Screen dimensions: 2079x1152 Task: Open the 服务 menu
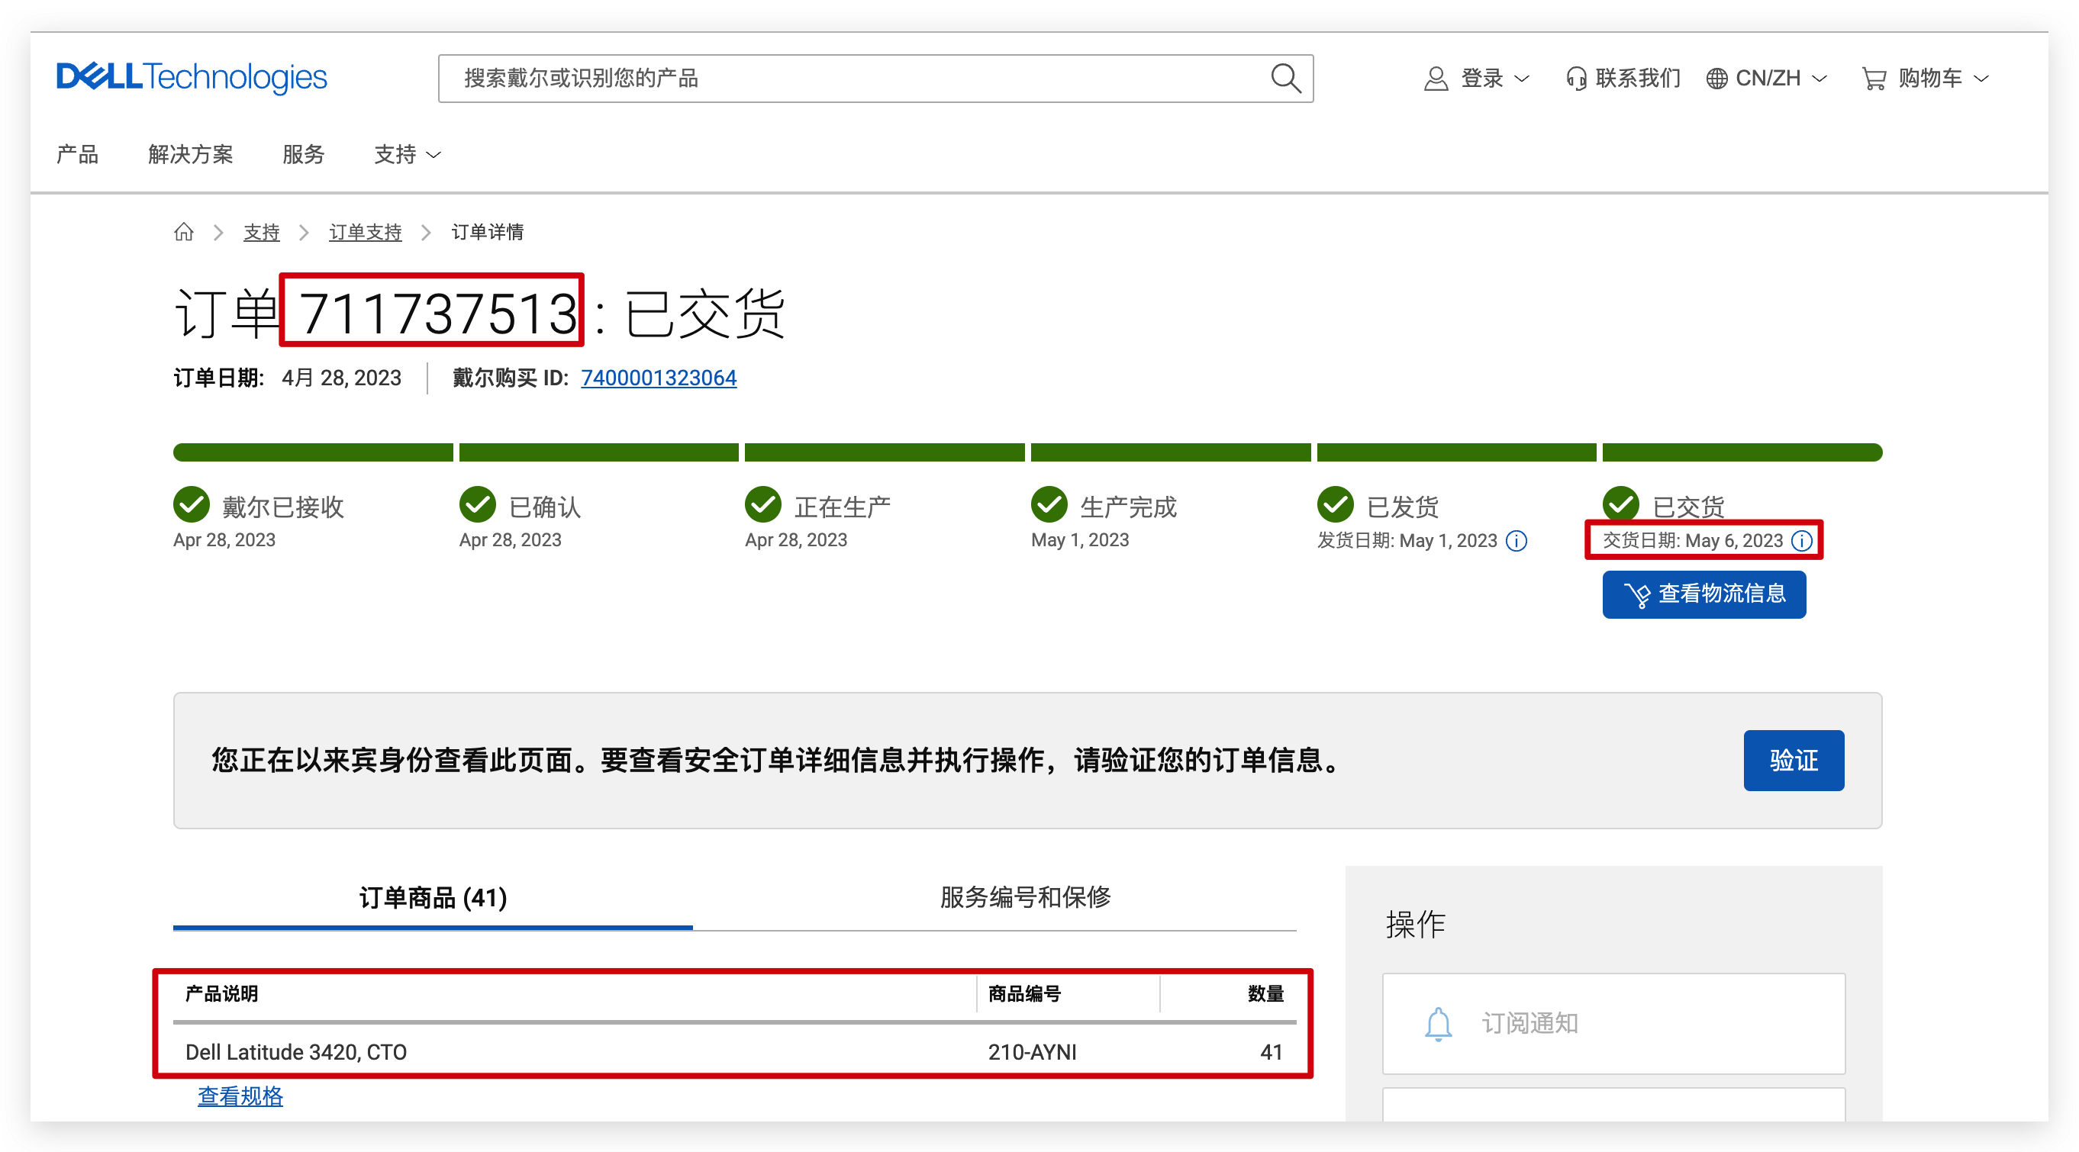click(304, 154)
